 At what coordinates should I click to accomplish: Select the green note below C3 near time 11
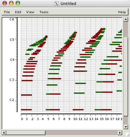(81, 83)
